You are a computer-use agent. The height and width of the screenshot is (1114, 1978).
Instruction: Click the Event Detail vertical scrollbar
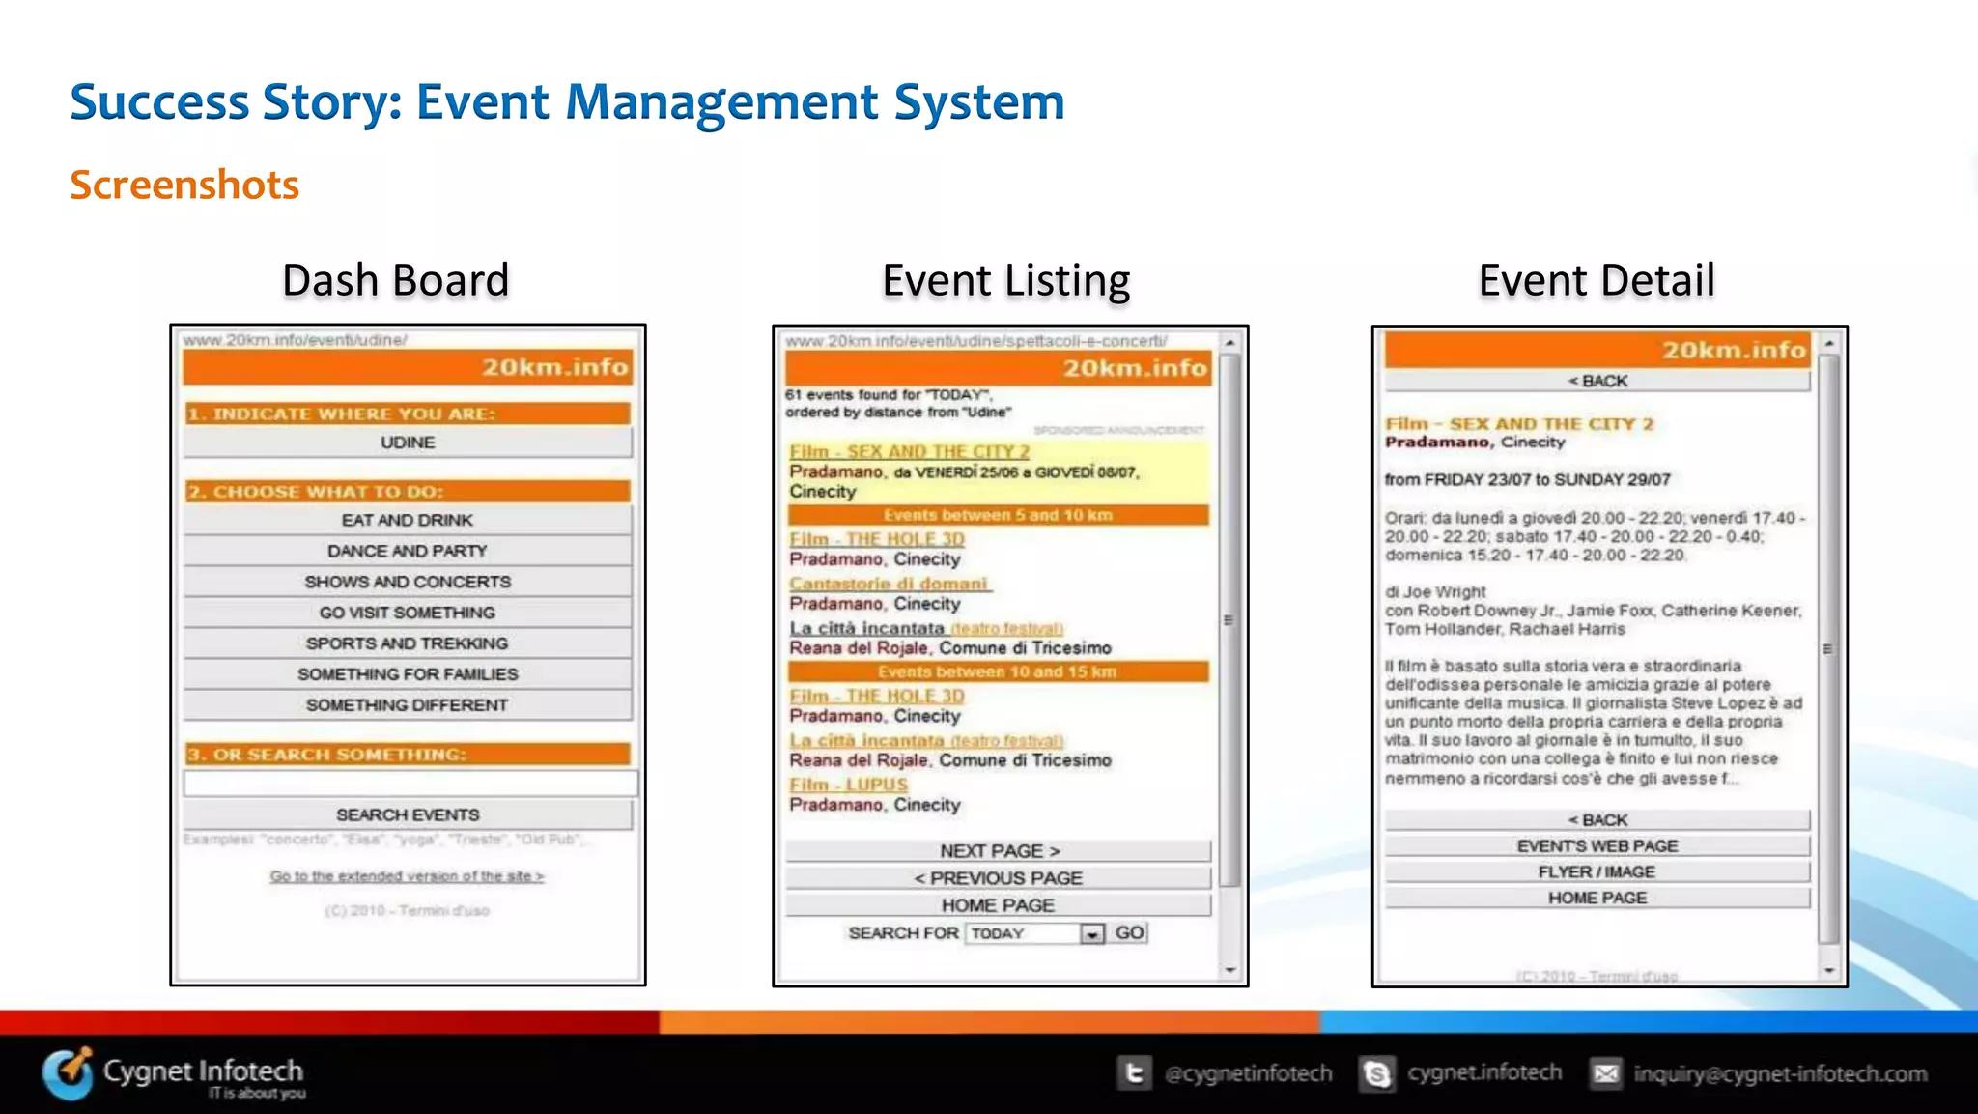click(1828, 649)
